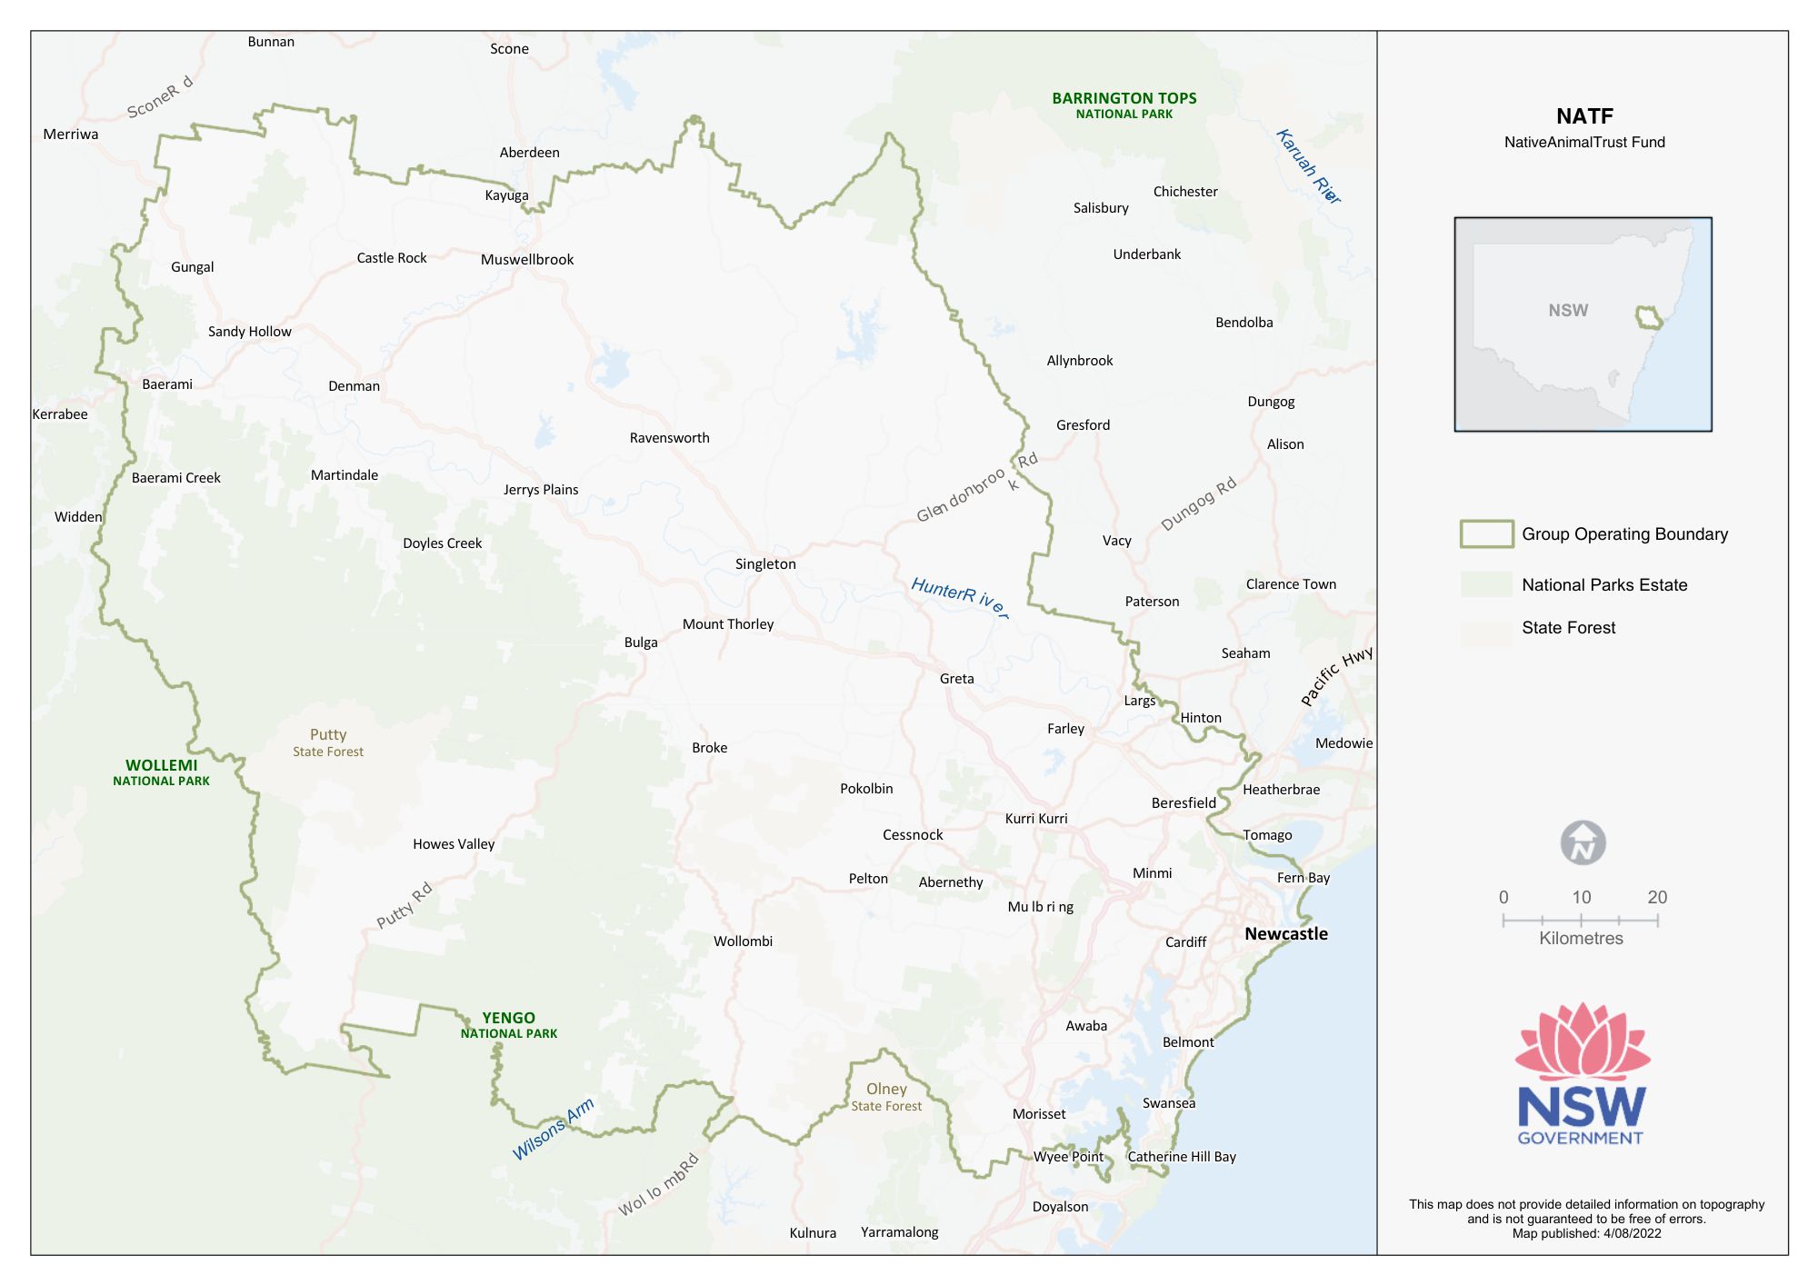Click the north arrow compass icon
The image size is (1818, 1285).
coord(1583,842)
